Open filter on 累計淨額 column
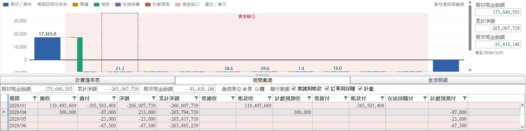The height and width of the screenshot is (131, 526). pos(196,98)
